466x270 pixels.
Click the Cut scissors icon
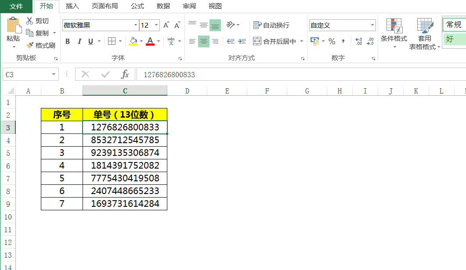coord(29,21)
